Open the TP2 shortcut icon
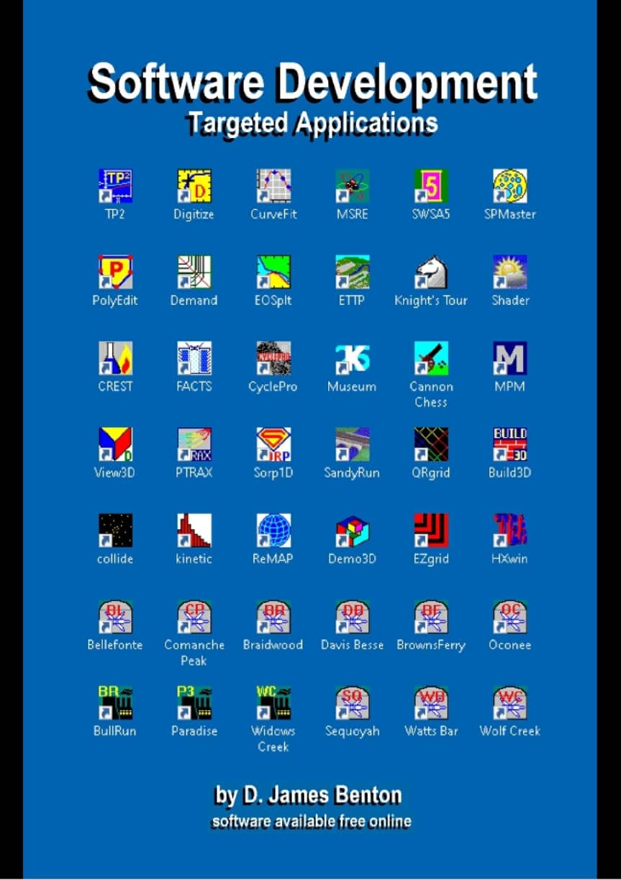 [x=115, y=186]
